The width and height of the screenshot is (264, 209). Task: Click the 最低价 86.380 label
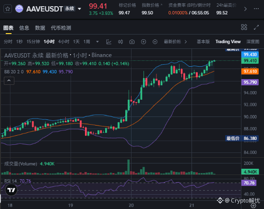242,139
